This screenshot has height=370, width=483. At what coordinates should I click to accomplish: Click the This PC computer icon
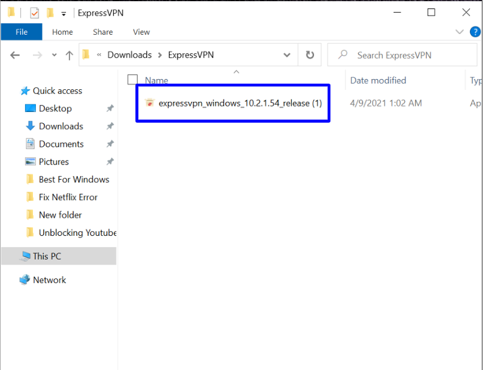click(25, 256)
